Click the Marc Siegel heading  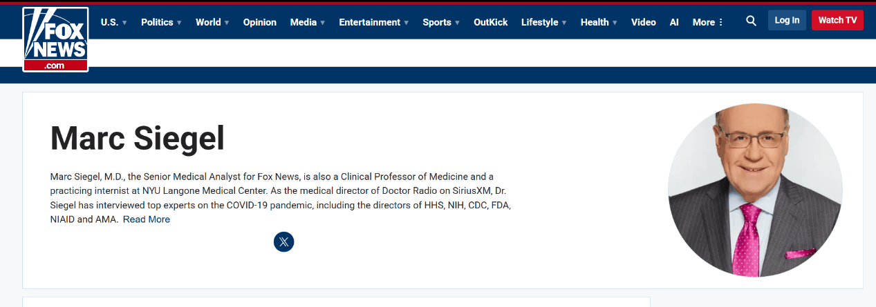click(138, 139)
